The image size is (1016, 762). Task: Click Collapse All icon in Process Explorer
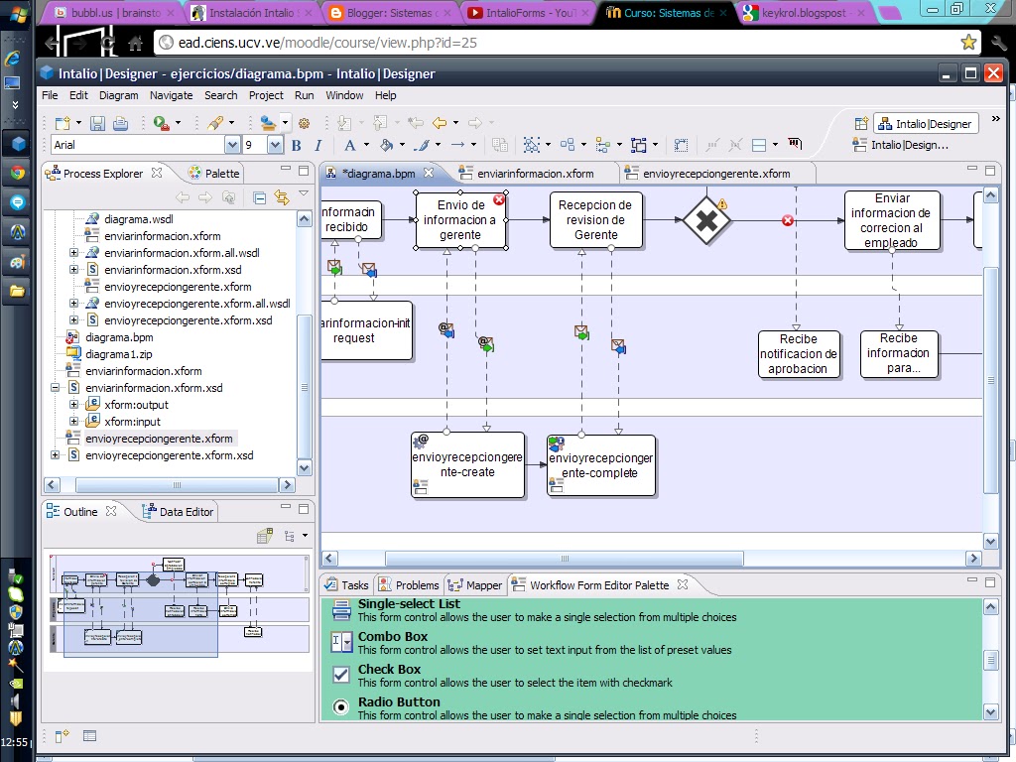click(x=259, y=197)
